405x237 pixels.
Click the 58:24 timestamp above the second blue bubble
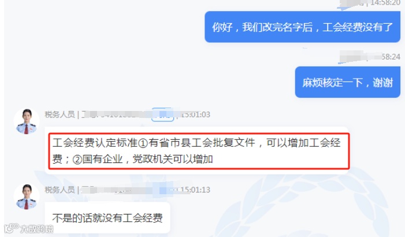click(x=391, y=57)
